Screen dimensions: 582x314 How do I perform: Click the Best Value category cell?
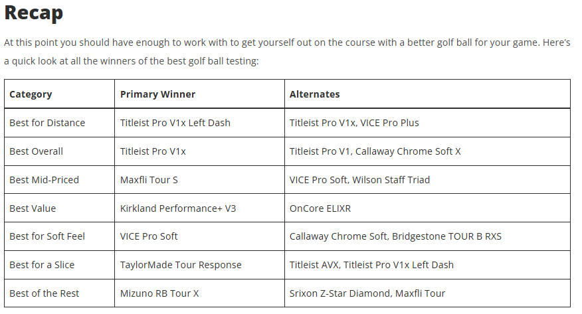click(59, 208)
